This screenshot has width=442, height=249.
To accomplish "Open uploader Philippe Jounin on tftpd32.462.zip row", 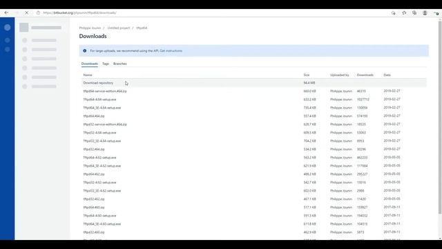I will click(341, 199).
